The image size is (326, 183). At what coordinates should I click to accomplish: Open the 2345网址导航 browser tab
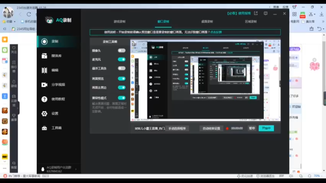tap(24, 29)
